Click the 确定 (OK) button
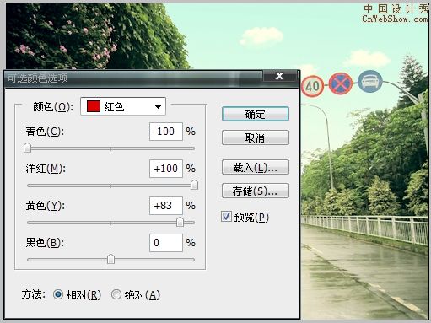This screenshot has height=323, width=431. [256, 114]
